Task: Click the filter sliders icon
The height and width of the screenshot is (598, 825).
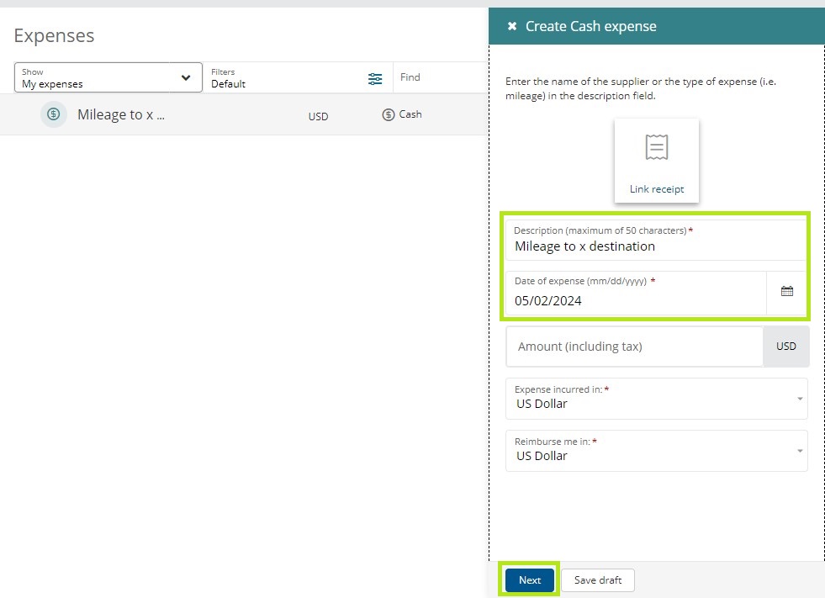Action: click(375, 78)
